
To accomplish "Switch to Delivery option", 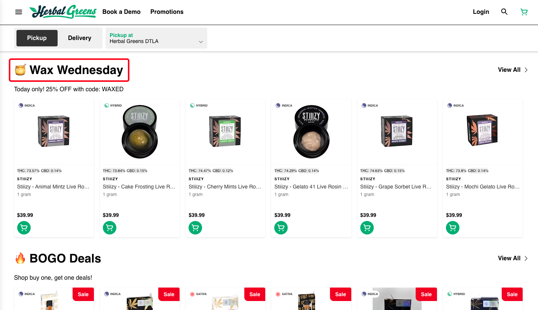I will [x=80, y=38].
